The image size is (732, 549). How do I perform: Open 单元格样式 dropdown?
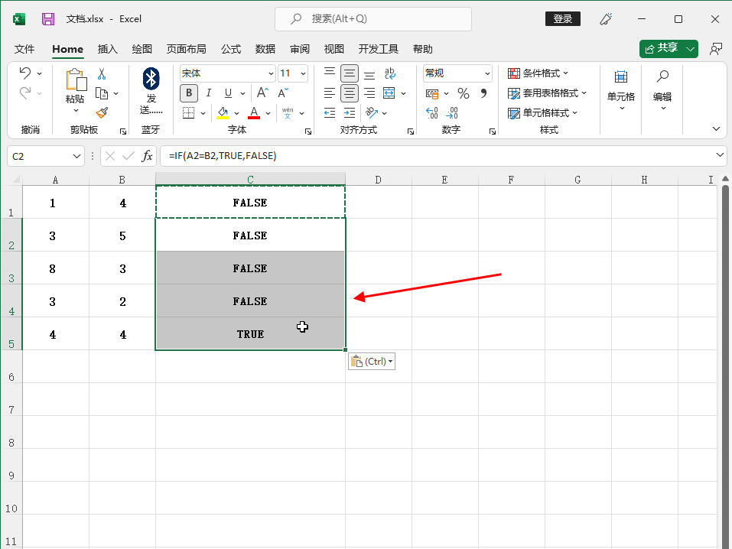tap(542, 113)
